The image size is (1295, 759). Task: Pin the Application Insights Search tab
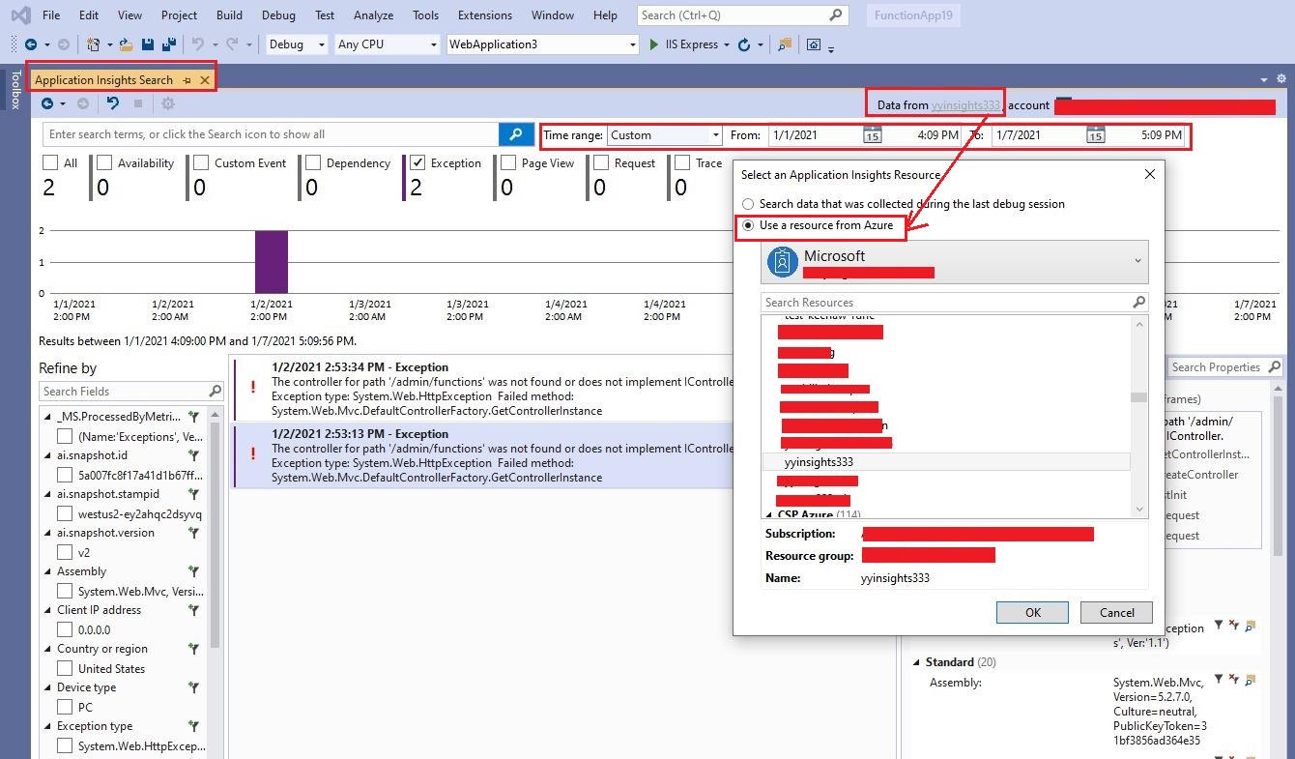point(187,80)
